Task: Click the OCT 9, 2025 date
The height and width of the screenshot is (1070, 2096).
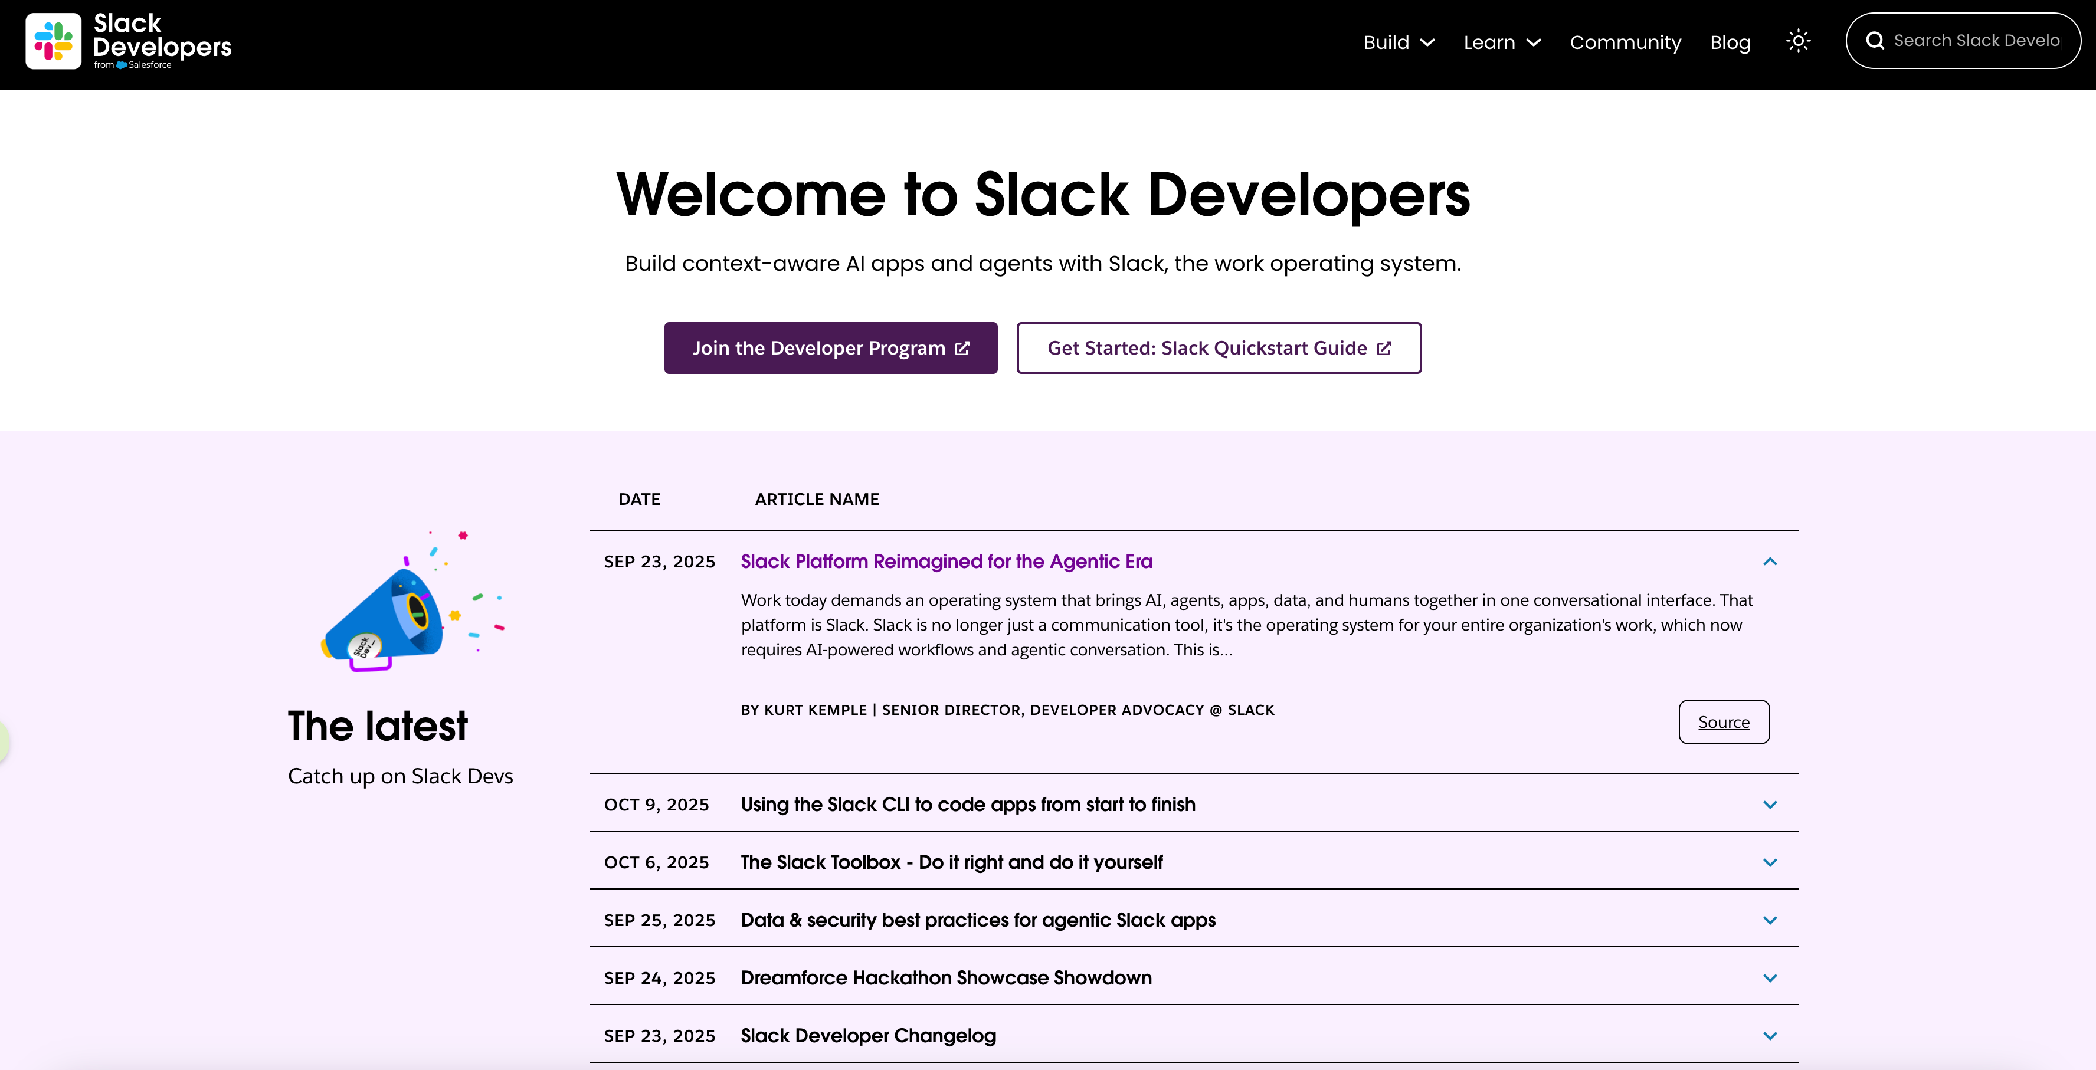Action: pos(657,805)
